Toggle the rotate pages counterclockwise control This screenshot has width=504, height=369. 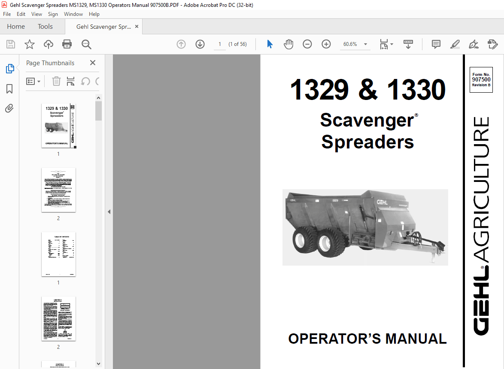[x=84, y=81]
